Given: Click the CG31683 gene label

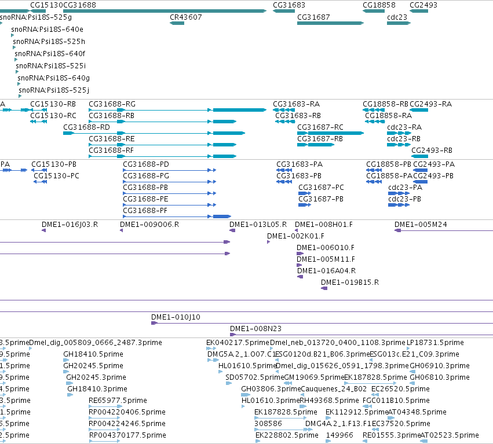Looking at the screenshot, I should (x=289, y=5).
